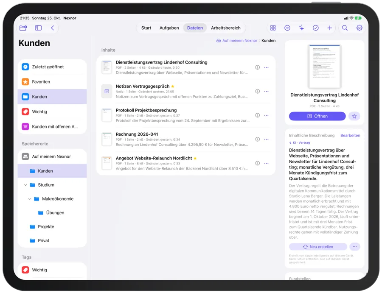Show info for Angebot Website-Relaunch Nordlicht

tap(257, 163)
